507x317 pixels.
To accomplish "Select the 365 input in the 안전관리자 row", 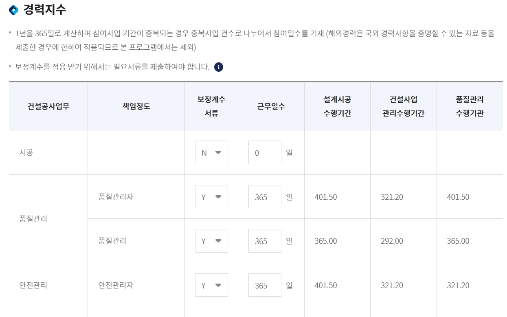I will [265, 285].
